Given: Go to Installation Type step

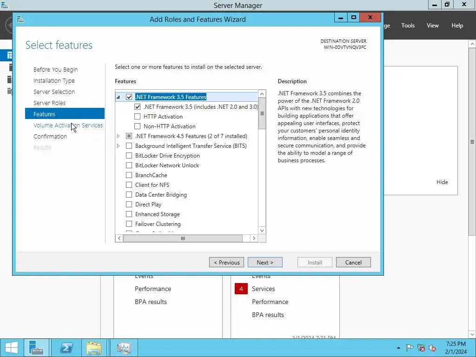Looking at the screenshot, I should (x=54, y=81).
